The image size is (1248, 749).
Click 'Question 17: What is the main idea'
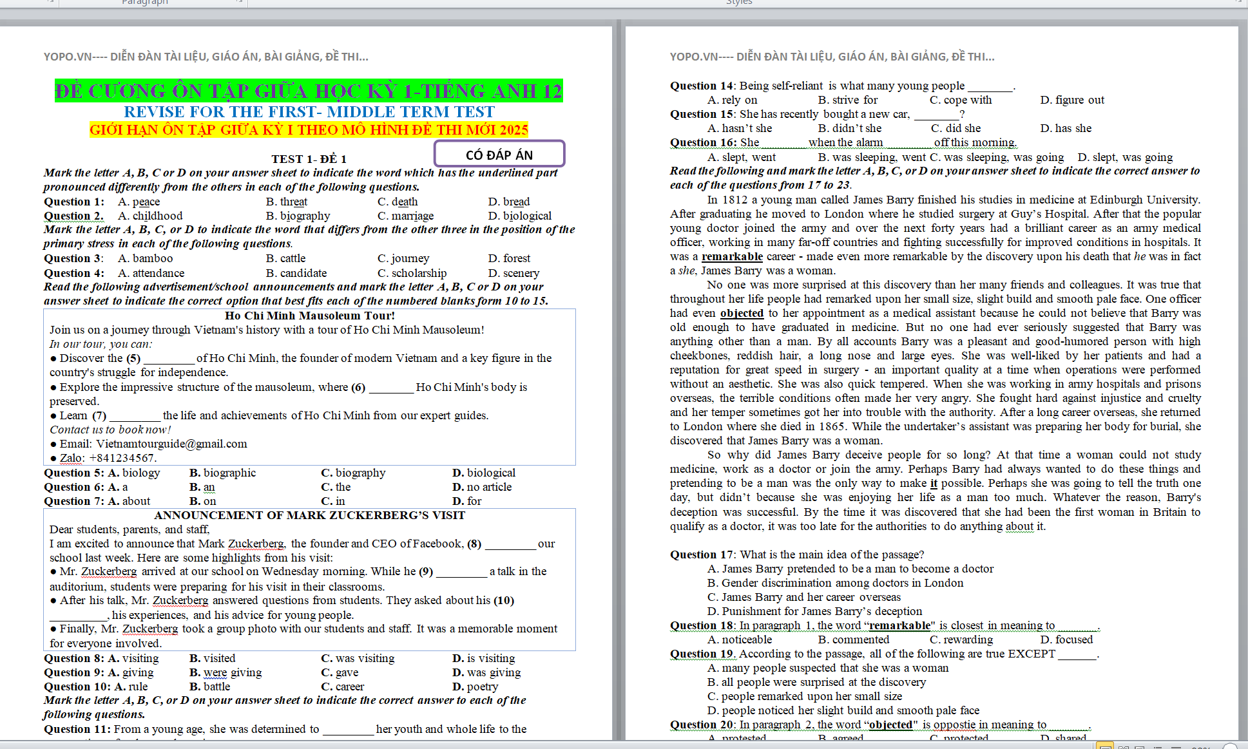(x=797, y=555)
